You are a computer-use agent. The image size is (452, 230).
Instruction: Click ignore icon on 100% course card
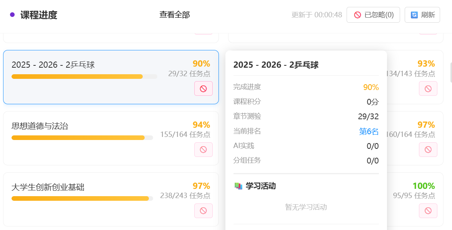(x=428, y=211)
